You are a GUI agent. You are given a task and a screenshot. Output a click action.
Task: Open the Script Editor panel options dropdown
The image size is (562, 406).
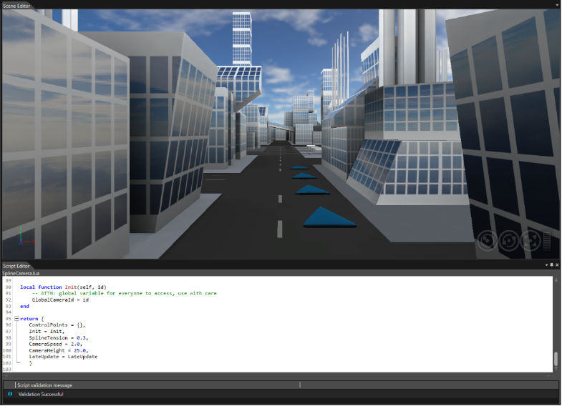[546, 265]
